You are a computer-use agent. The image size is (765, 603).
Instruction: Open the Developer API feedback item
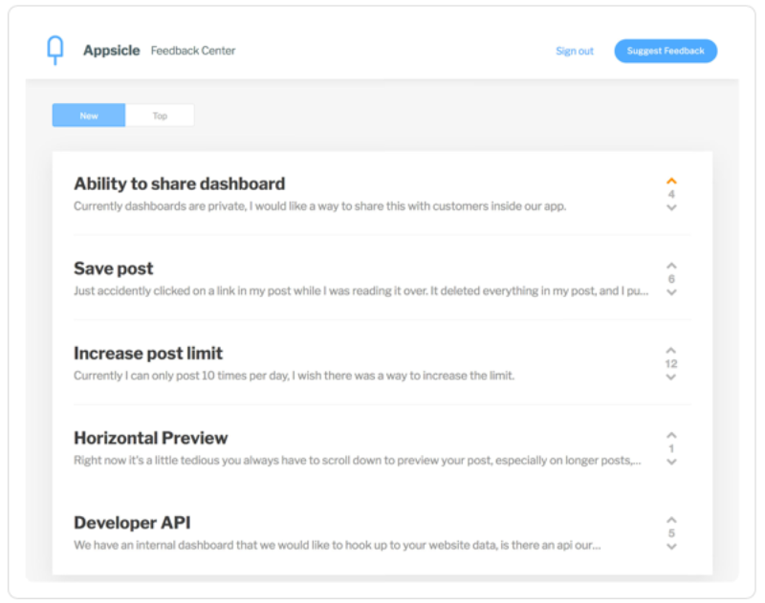coord(132,523)
